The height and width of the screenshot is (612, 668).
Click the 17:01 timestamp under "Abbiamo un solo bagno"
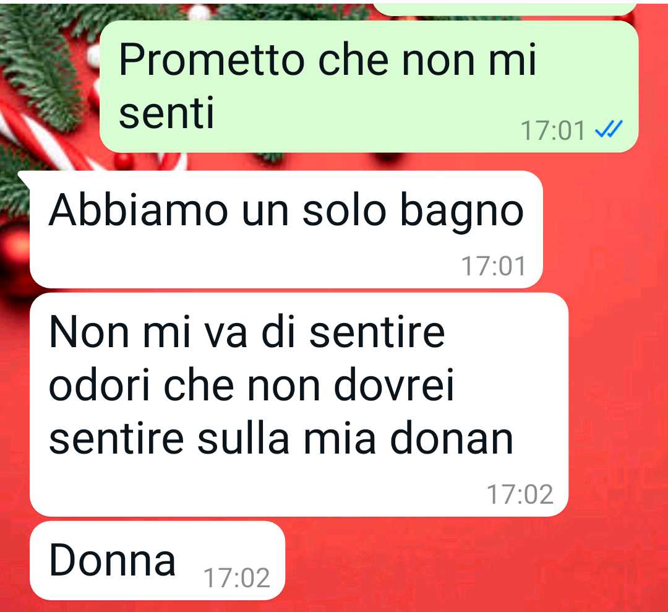(x=494, y=266)
